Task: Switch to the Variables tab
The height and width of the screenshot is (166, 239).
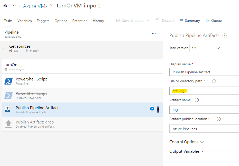Action: point(24,21)
